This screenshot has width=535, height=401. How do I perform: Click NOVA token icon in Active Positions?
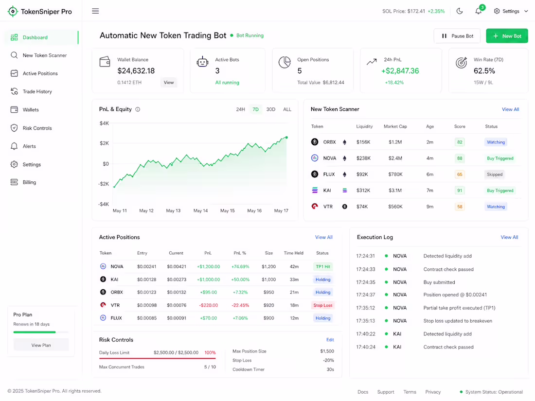[103, 266]
